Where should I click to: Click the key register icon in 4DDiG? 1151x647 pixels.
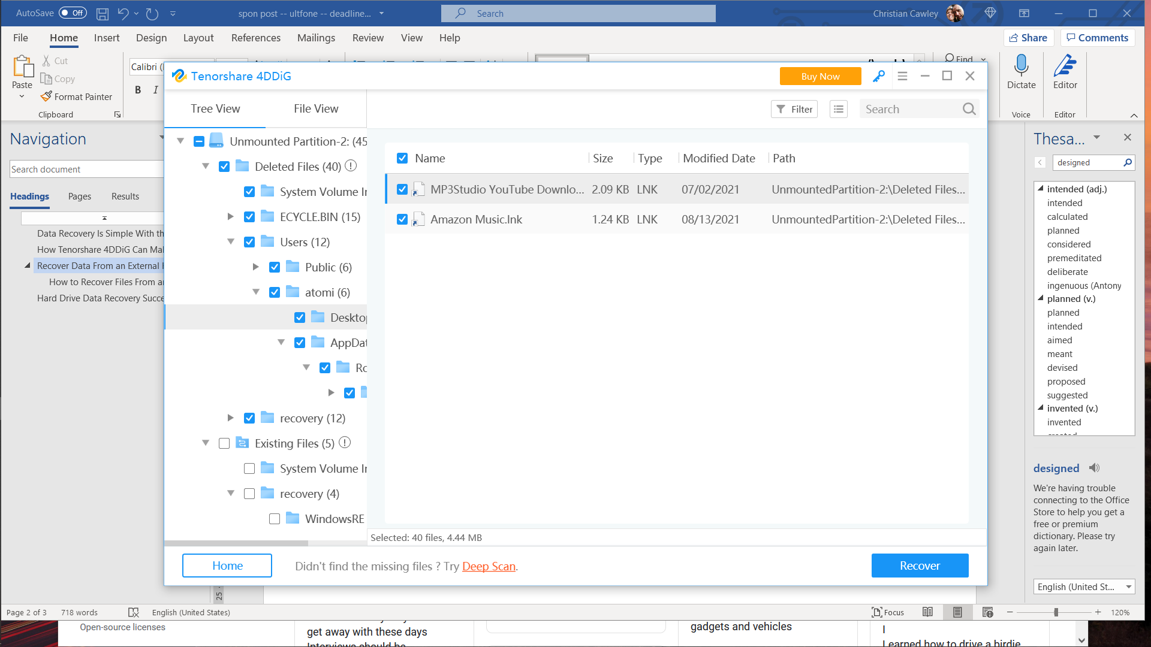878,76
